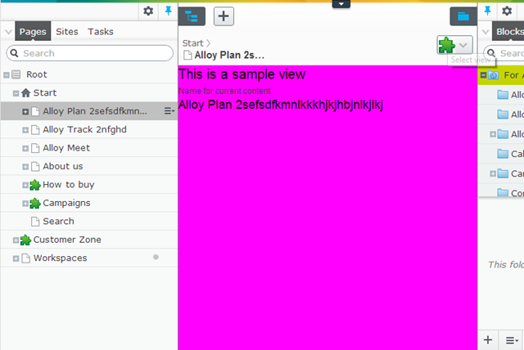Select Alloy Track 2nfghd page

click(79, 129)
